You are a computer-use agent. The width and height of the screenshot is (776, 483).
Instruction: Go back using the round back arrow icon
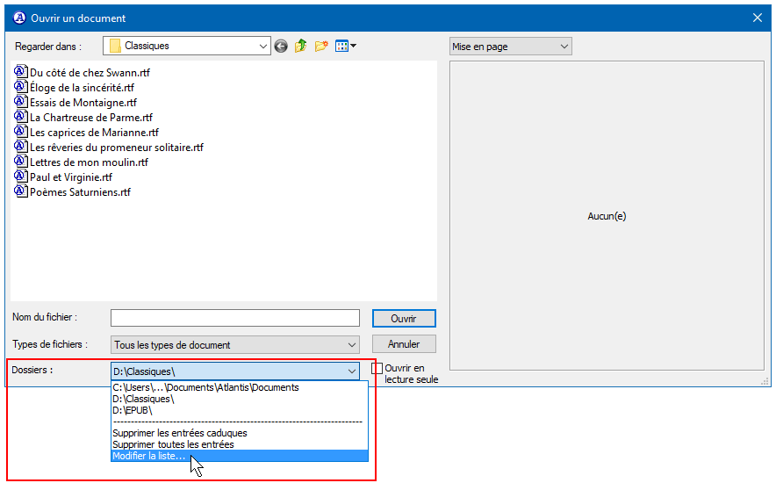click(x=281, y=47)
